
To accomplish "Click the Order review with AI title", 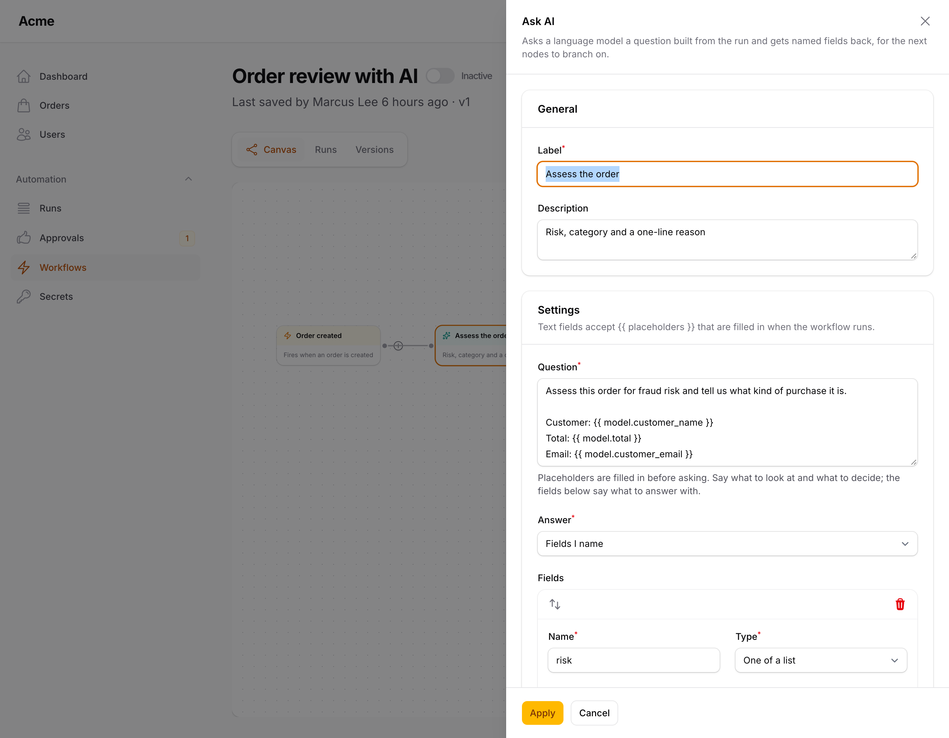I will click(325, 76).
